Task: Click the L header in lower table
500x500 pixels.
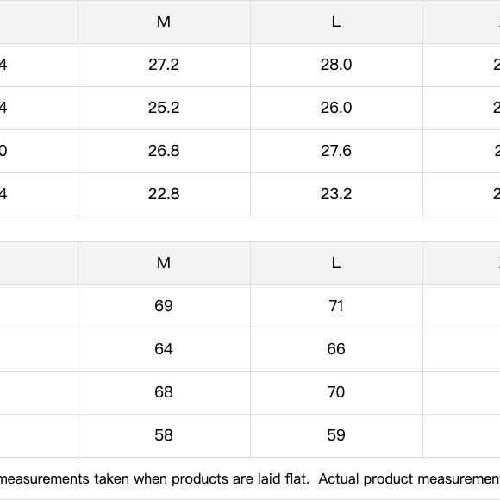Action: (336, 264)
